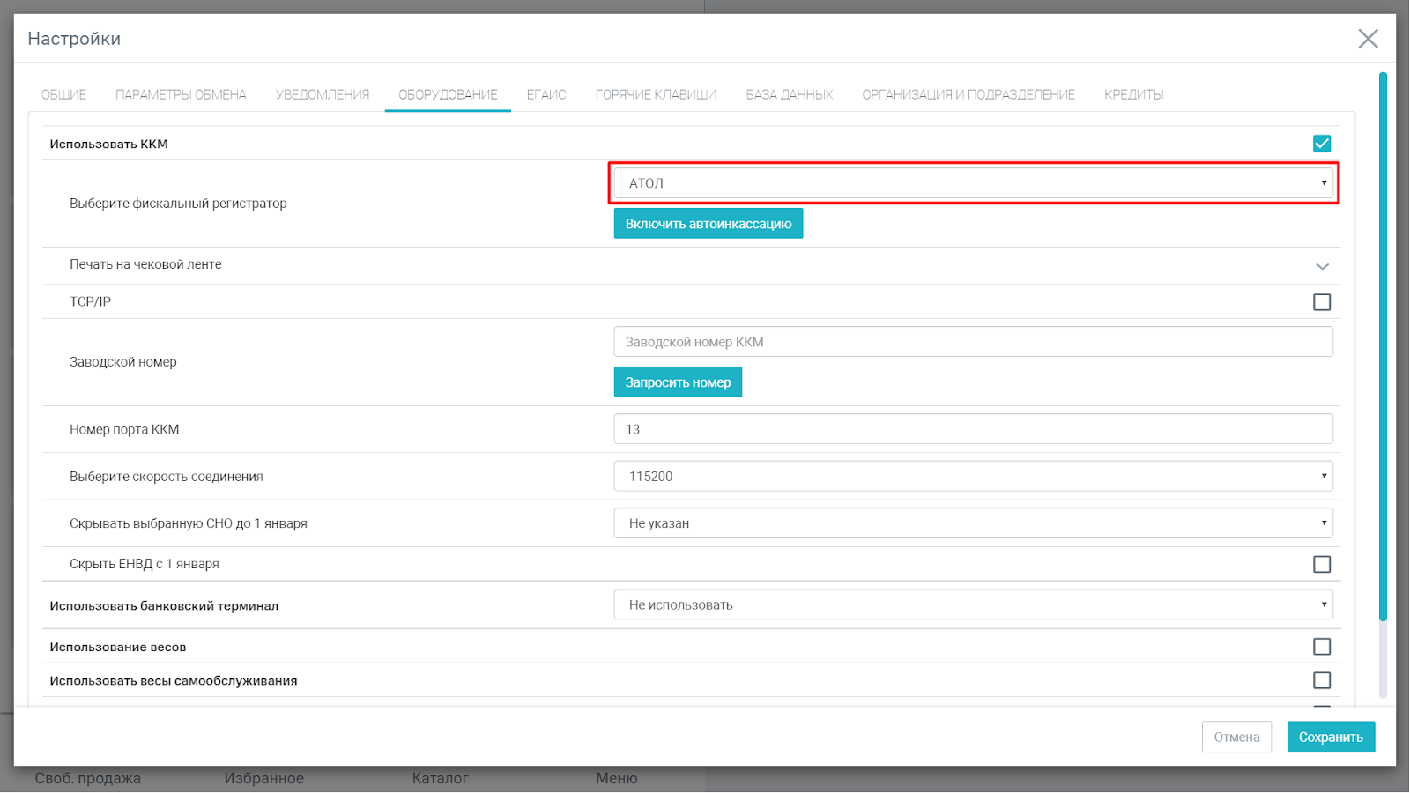Open Меню in background window
1410x793 pixels.
click(617, 779)
